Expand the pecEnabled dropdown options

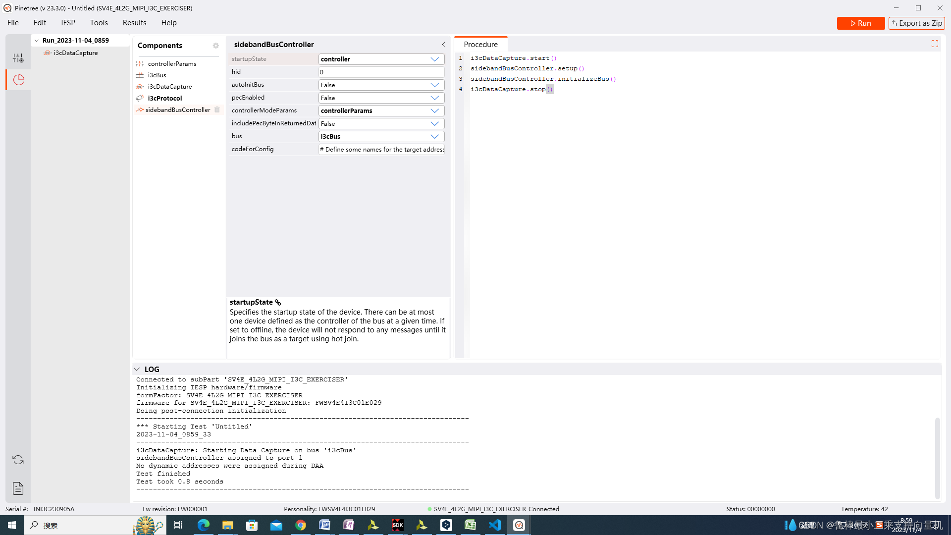(x=434, y=97)
